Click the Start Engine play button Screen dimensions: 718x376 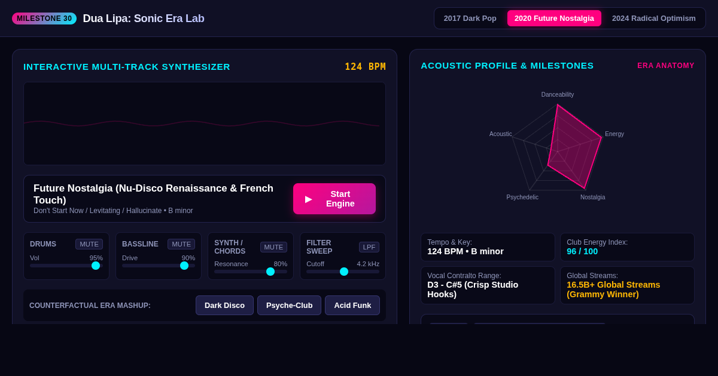[x=334, y=199]
